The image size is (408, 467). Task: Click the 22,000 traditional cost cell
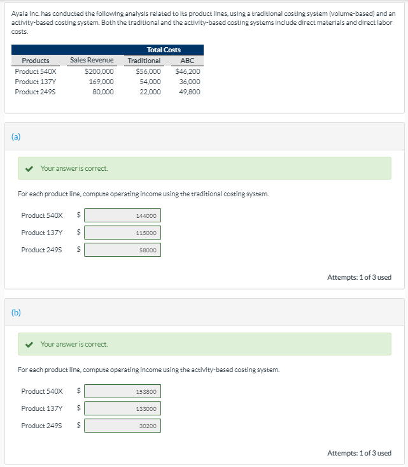pyautogui.click(x=150, y=92)
